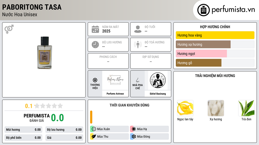This screenshot has height=145, width=259.
Task: Click the THƯƠNG HIỆU label
Action: click(x=95, y=87)
